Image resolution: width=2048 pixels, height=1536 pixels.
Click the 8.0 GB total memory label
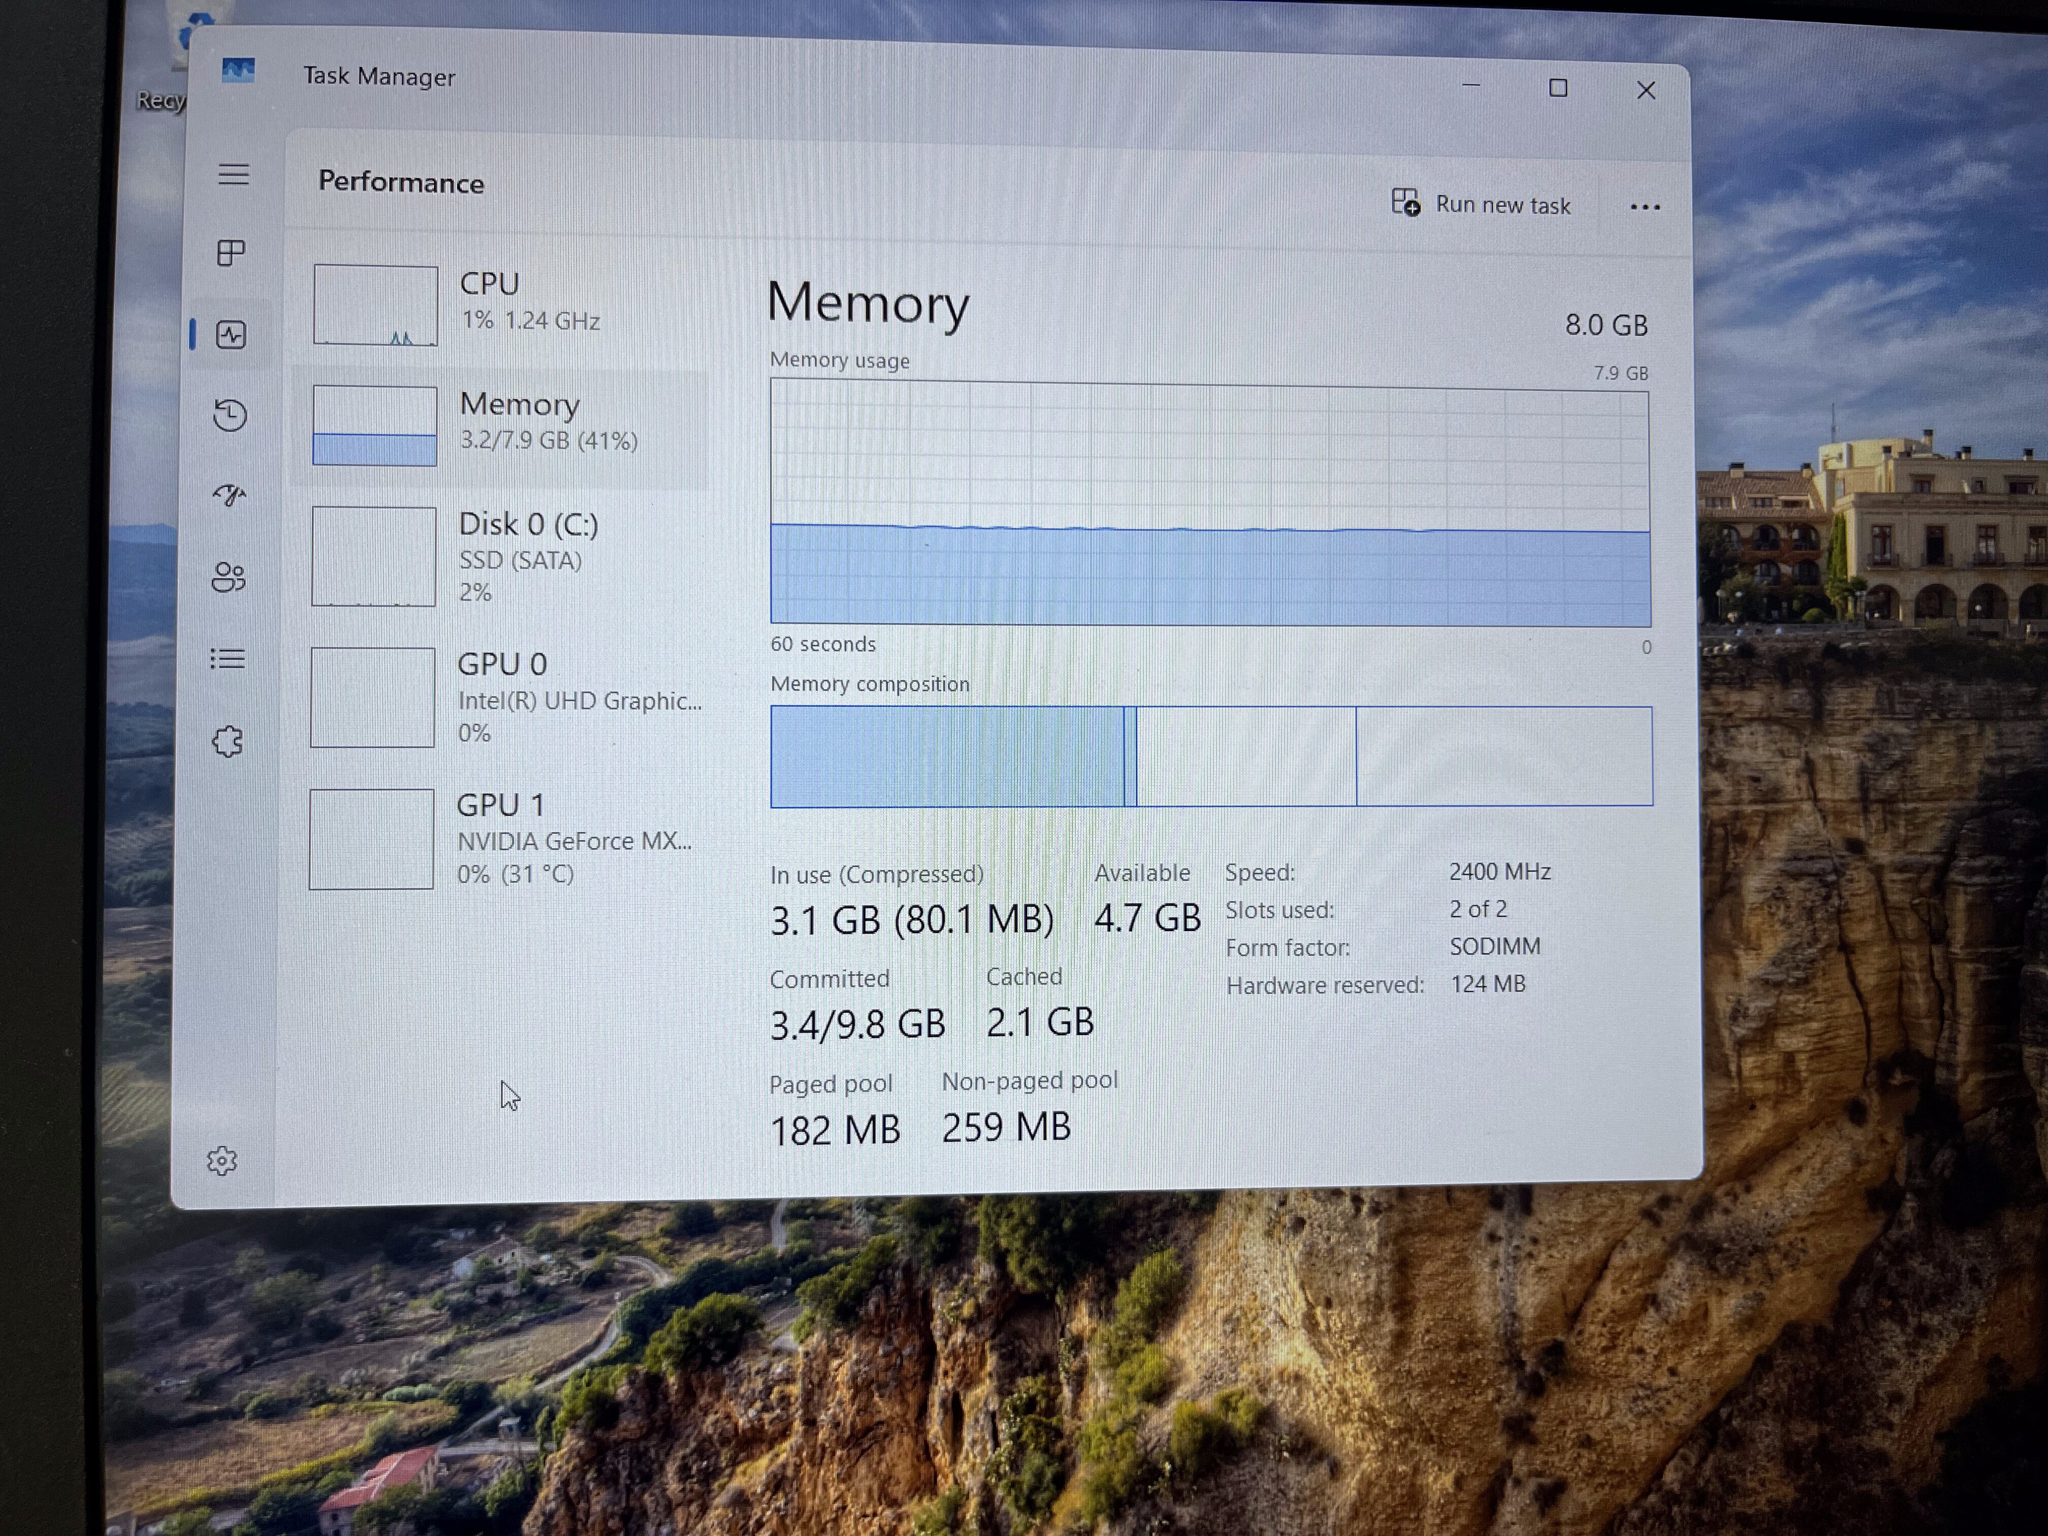click(x=1607, y=325)
